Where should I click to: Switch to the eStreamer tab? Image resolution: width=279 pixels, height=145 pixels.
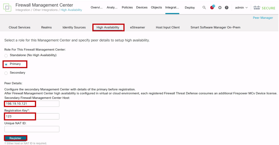point(137,27)
